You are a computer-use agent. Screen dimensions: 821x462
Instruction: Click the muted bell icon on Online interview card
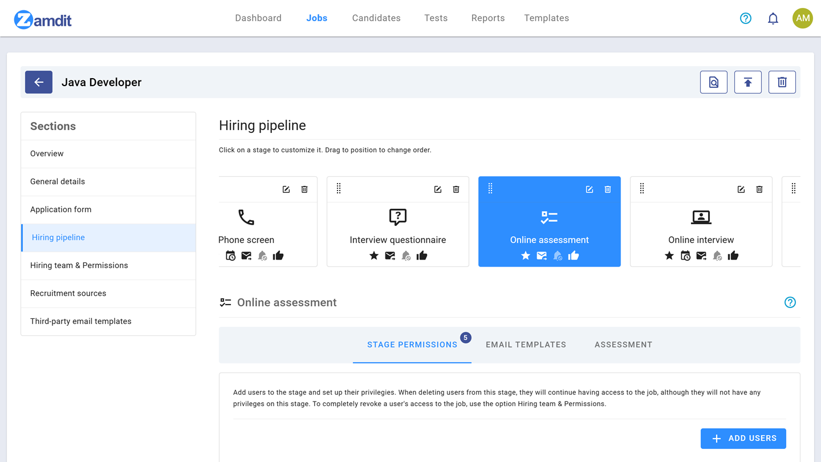(717, 256)
